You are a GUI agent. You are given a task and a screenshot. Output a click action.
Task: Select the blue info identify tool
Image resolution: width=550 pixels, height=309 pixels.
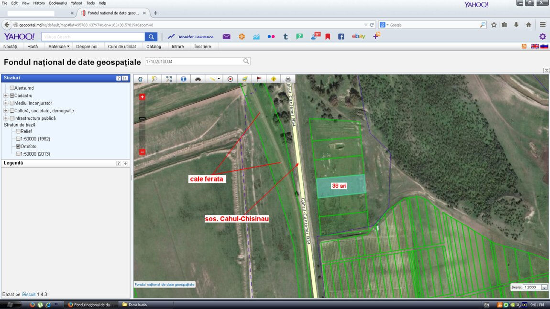point(184,79)
